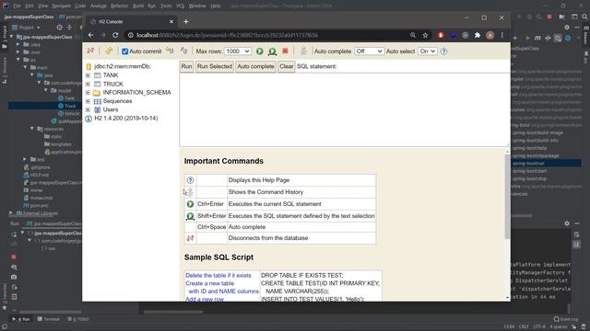
Task: Click the browser forward arrow
Action: pyautogui.click(x=103, y=35)
